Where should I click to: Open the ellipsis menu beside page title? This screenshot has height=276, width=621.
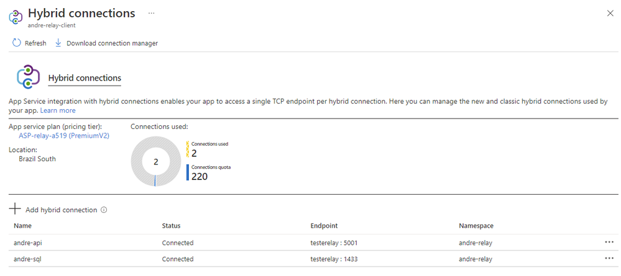pos(152,13)
